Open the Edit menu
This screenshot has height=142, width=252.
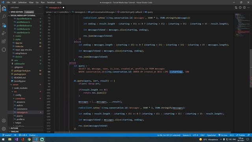click(x=14, y=2)
